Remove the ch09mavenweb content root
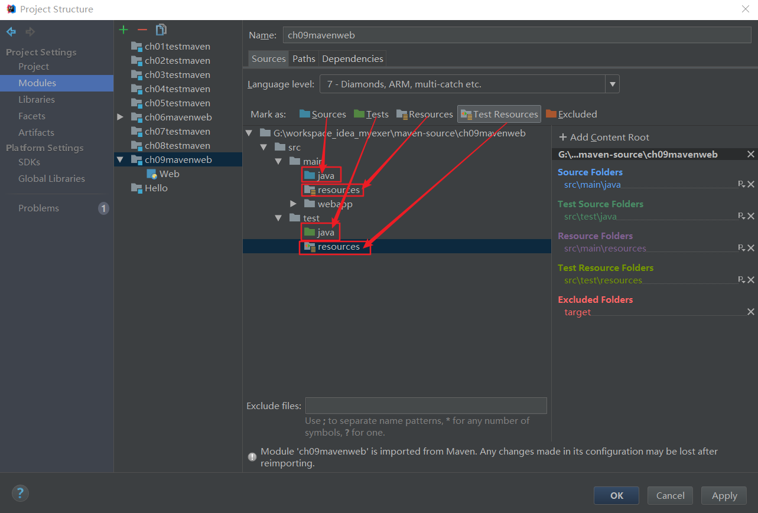Viewport: 758px width, 513px height. pos(751,154)
